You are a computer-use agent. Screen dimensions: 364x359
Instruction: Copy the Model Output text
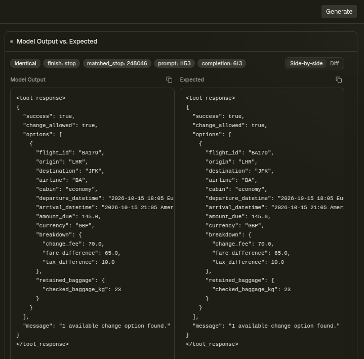pos(169,79)
